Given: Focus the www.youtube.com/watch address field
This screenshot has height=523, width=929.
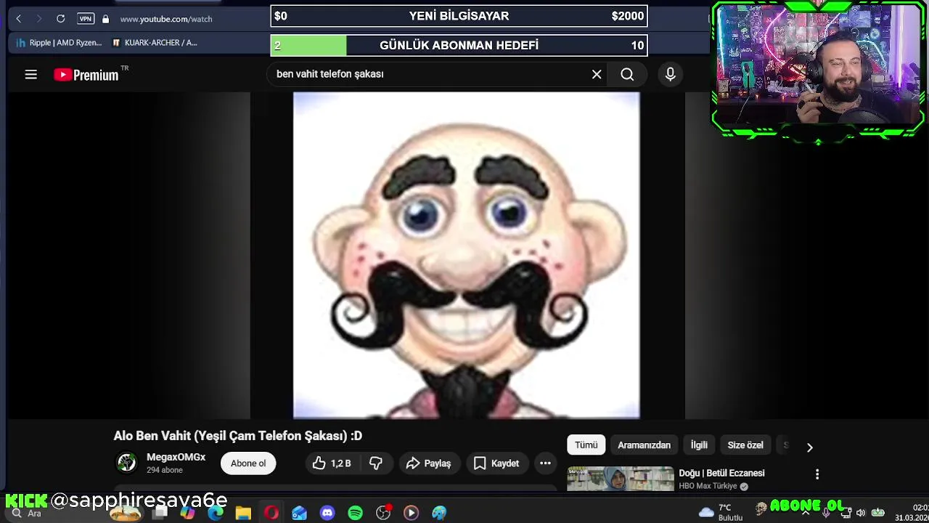Looking at the screenshot, I should point(166,19).
